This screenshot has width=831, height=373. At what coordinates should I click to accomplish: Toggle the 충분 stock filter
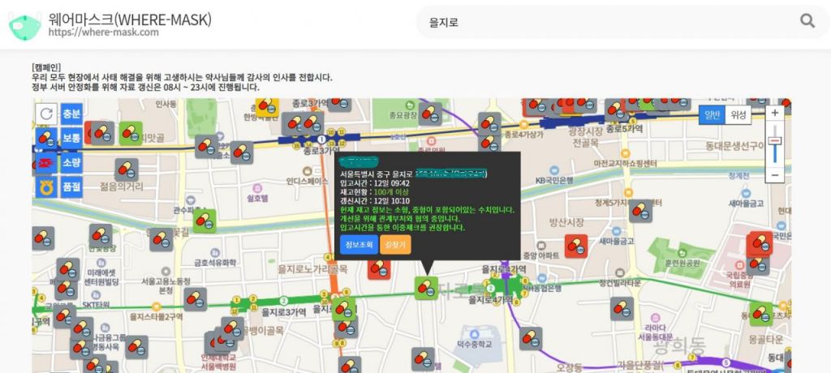click(71, 114)
